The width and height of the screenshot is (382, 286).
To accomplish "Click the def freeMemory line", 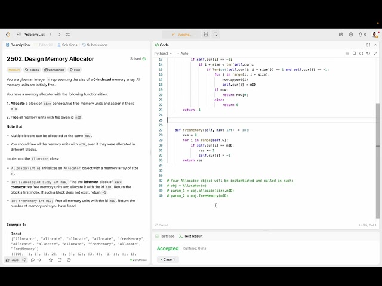I will (x=212, y=130).
